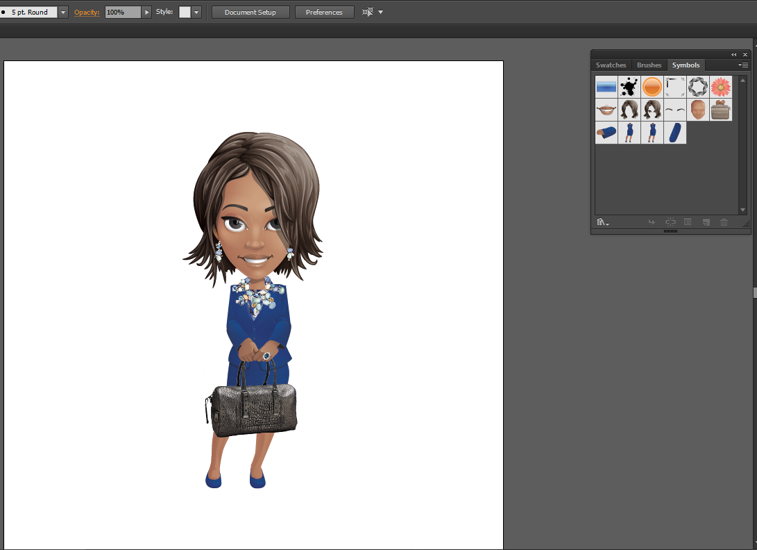Viewport: 757px width, 550px height.
Task: Open the 5 pt. Round brush dropdown
Action: tap(63, 12)
